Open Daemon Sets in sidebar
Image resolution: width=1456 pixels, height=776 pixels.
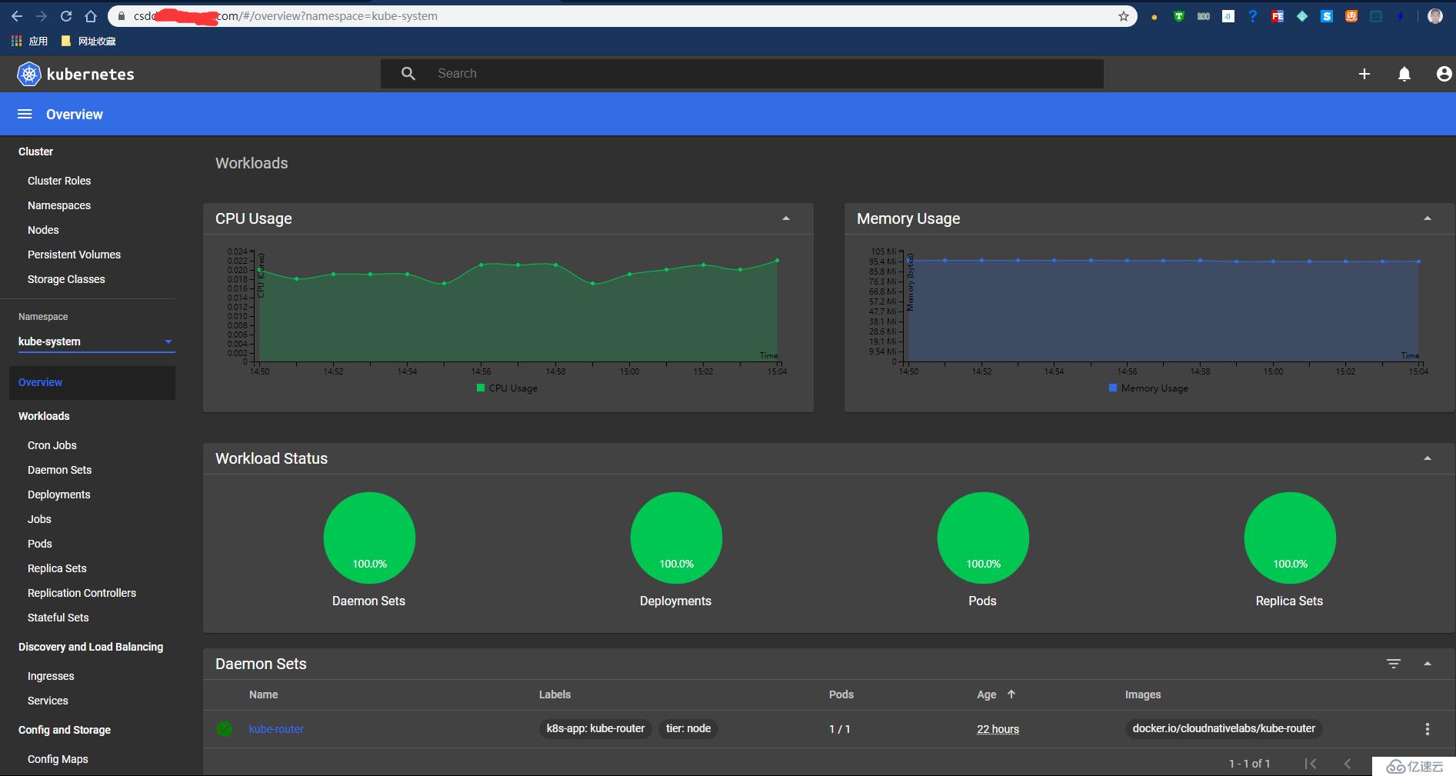point(59,470)
